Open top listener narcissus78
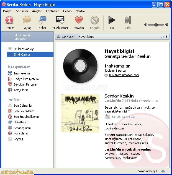 (112, 158)
